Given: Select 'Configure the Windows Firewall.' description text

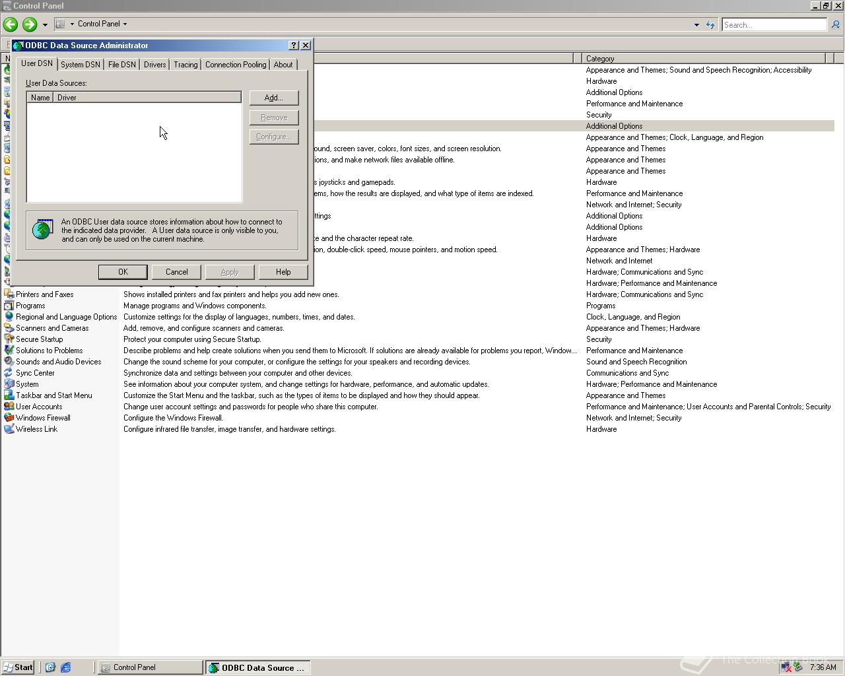Looking at the screenshot, I should [x=173, y=418].
